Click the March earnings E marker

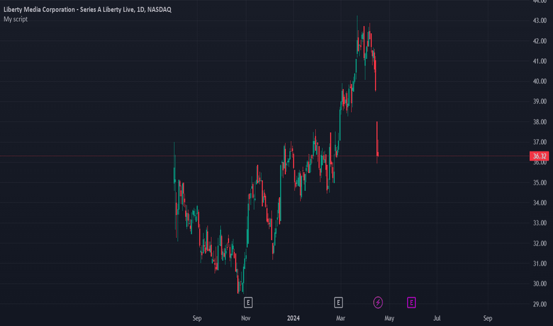tap(338, 302)
